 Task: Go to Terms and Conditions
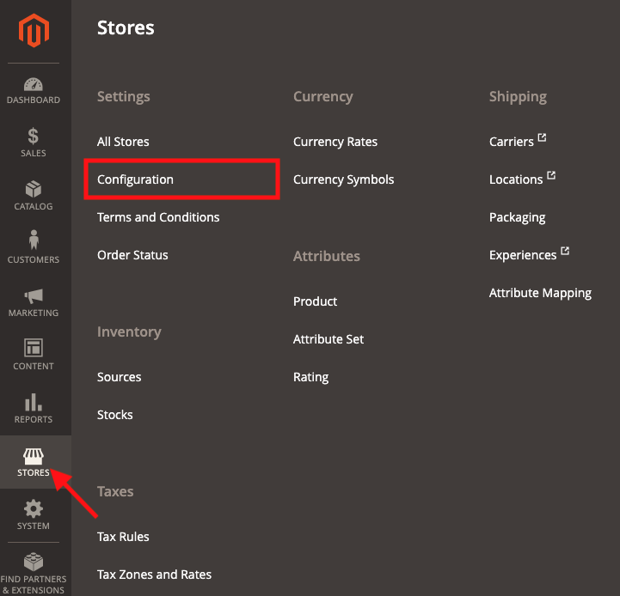tap(158, 217)
